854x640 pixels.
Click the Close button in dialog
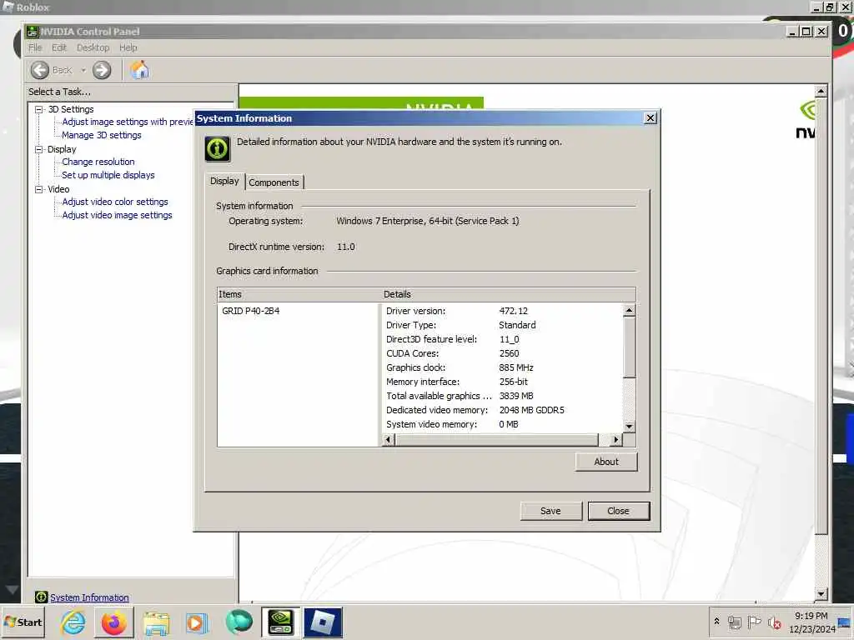618,511
